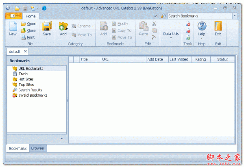The image size is (244, 167).
Task: Click the middle Tools group icon
Action: (x=188, y=30)
